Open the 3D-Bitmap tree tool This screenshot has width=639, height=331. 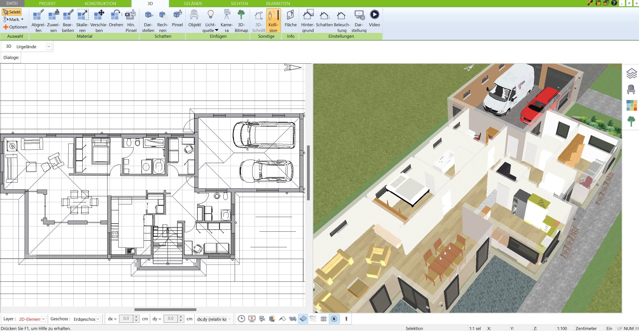tap(241, 21)
